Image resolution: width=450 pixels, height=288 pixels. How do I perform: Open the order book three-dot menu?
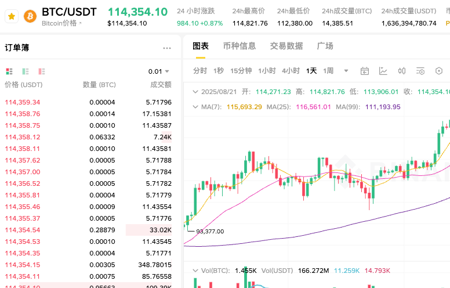click(167, 48)
